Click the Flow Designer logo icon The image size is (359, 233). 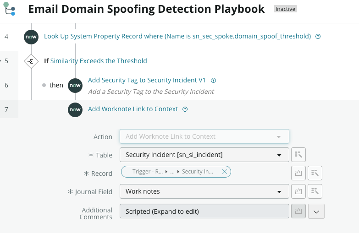[9, 9]
